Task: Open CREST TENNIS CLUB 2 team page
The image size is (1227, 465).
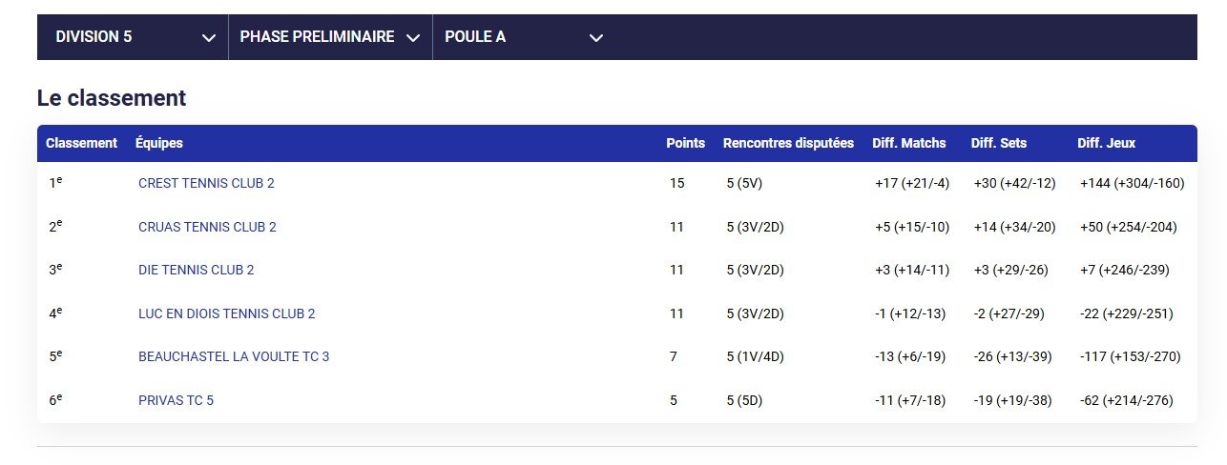Action: pyautogui.click(x=206, y=183)
